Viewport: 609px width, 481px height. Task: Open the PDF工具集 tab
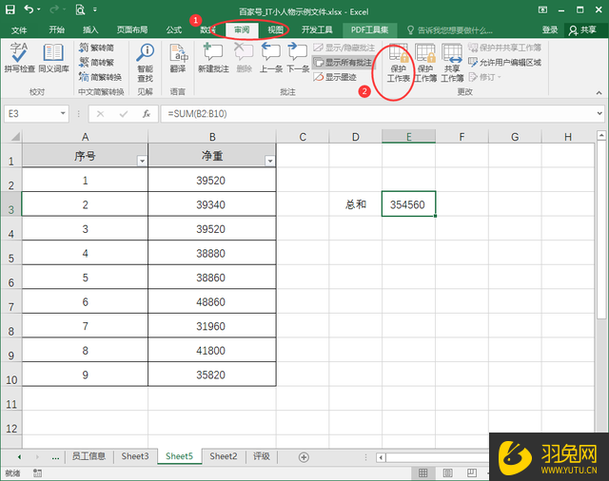pos(370,30)
